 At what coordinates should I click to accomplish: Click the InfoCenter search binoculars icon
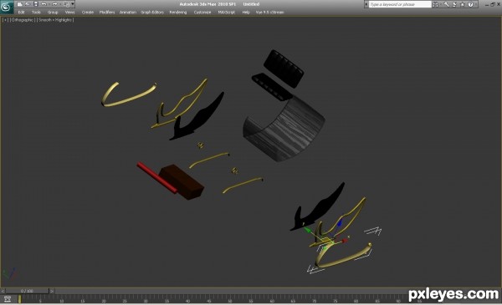tap(435, 4)
